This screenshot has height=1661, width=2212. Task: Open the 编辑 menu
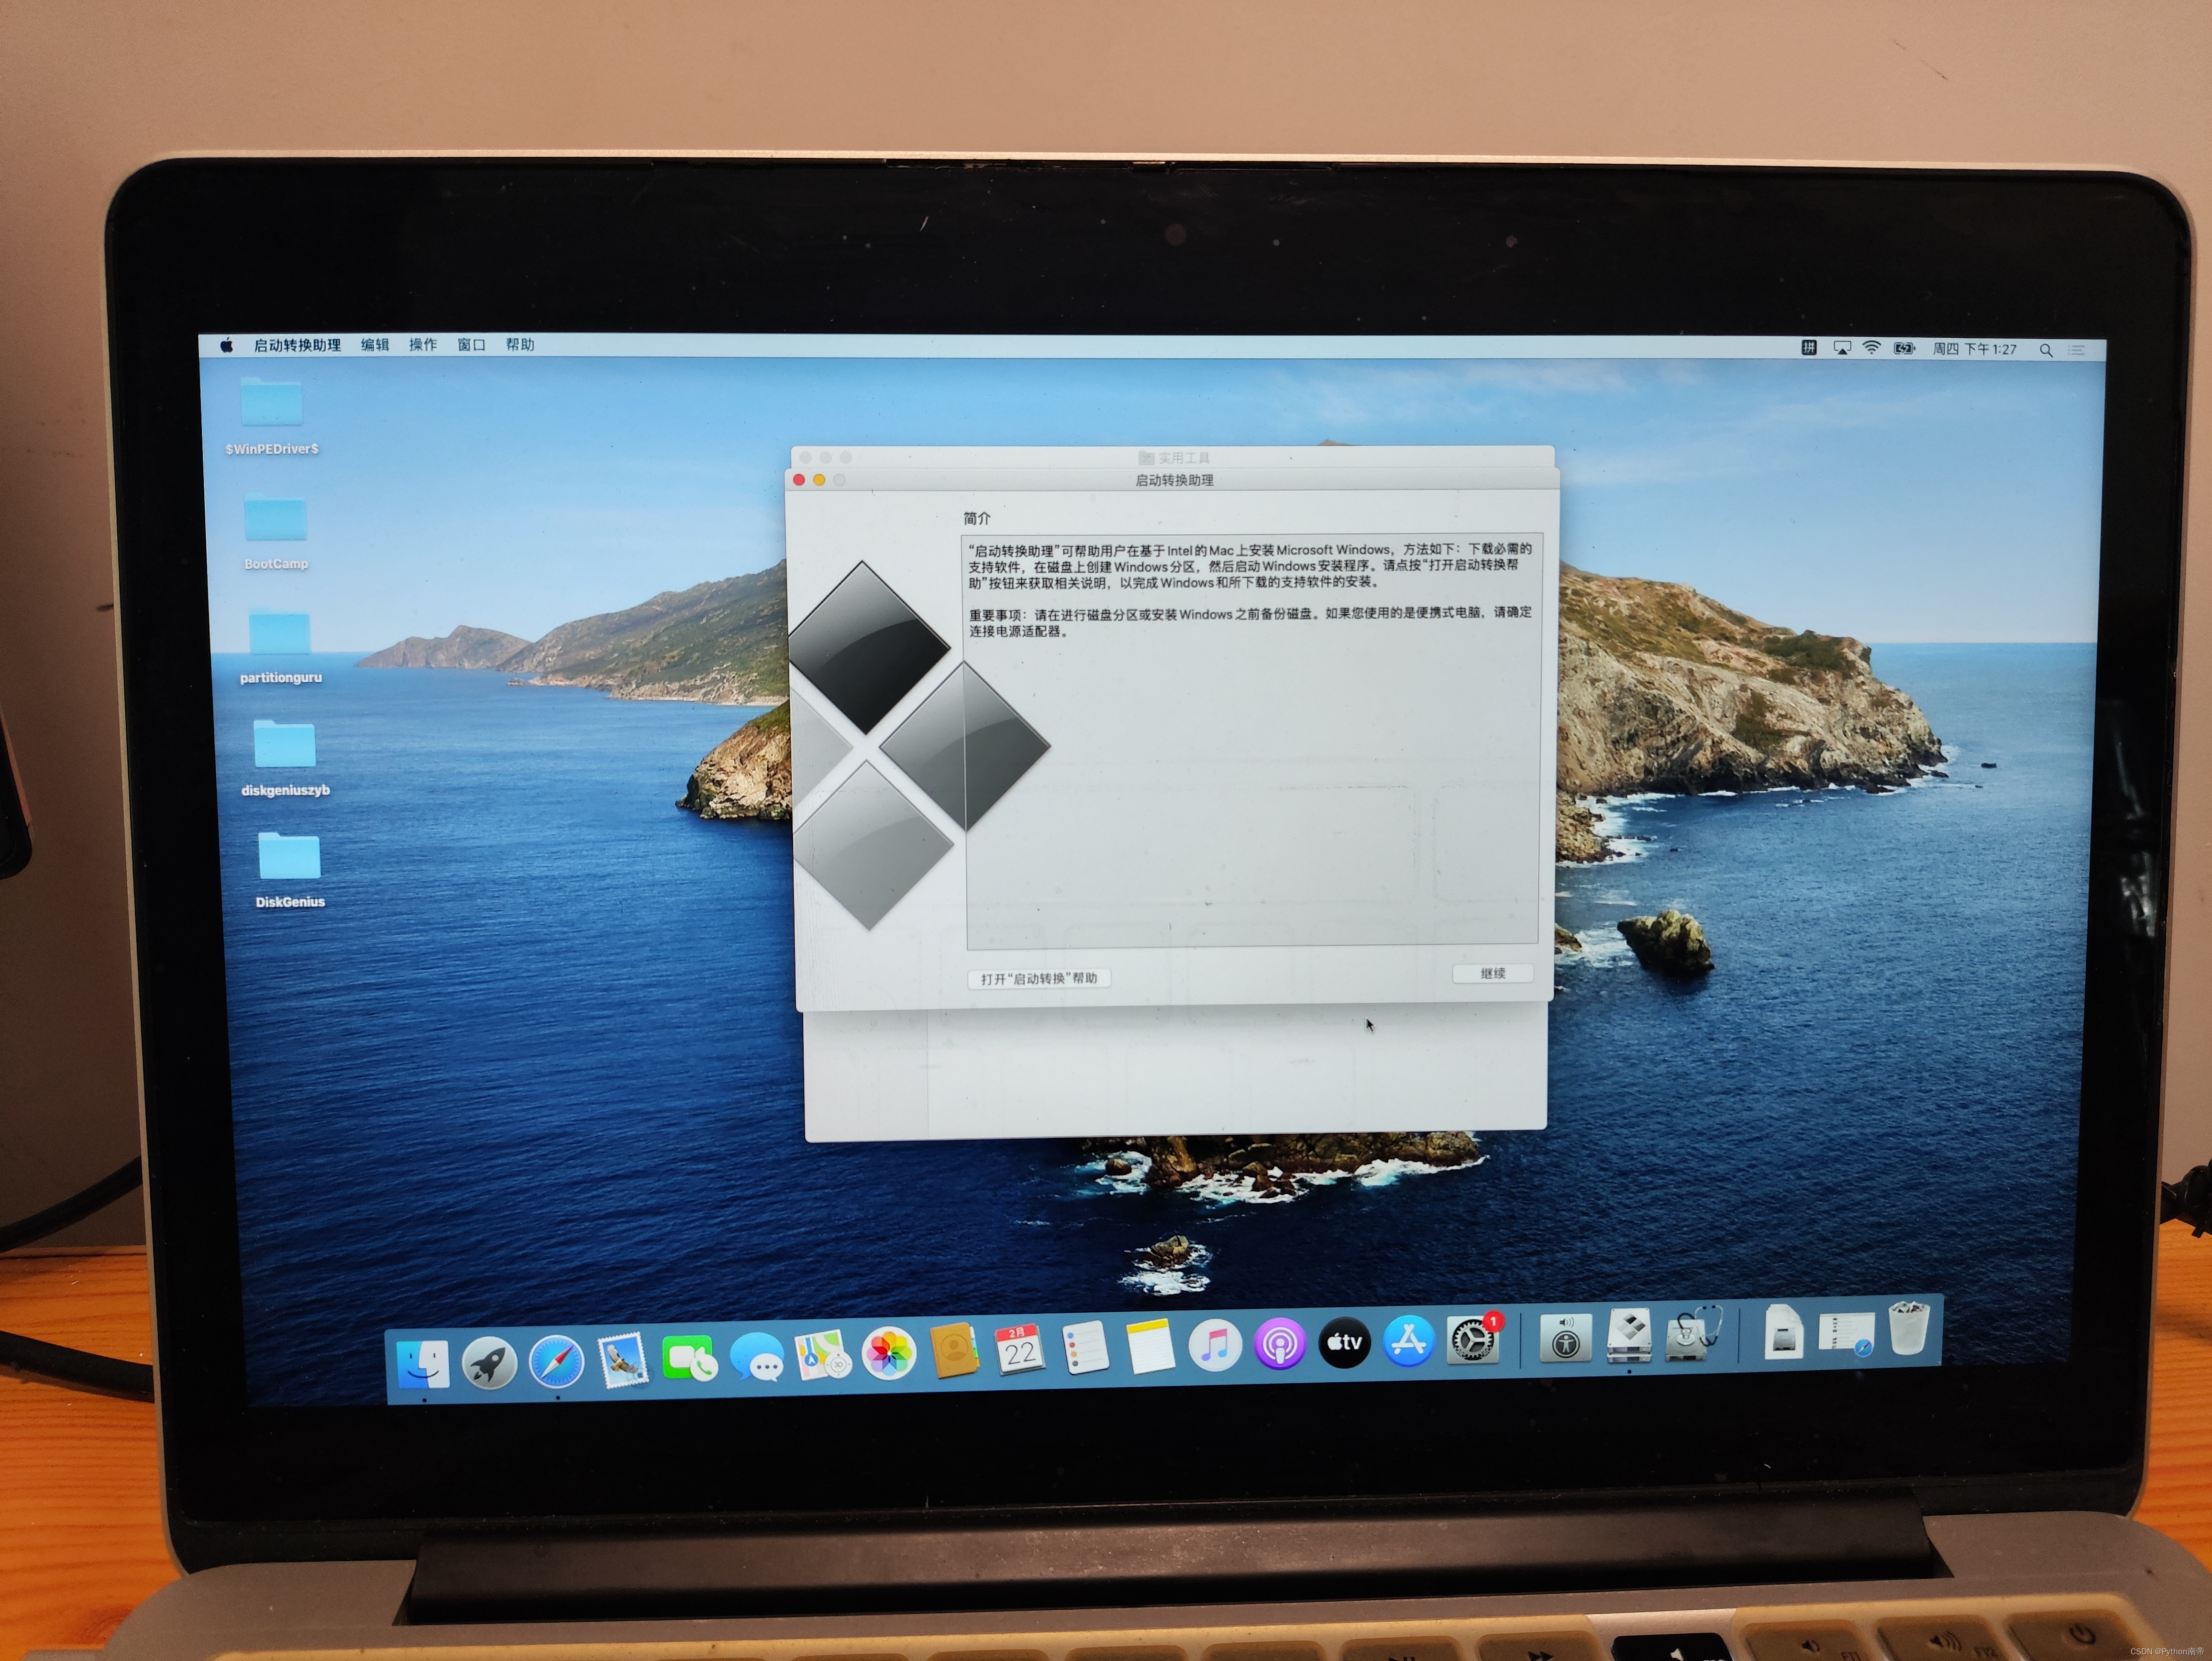coord(375,345)
